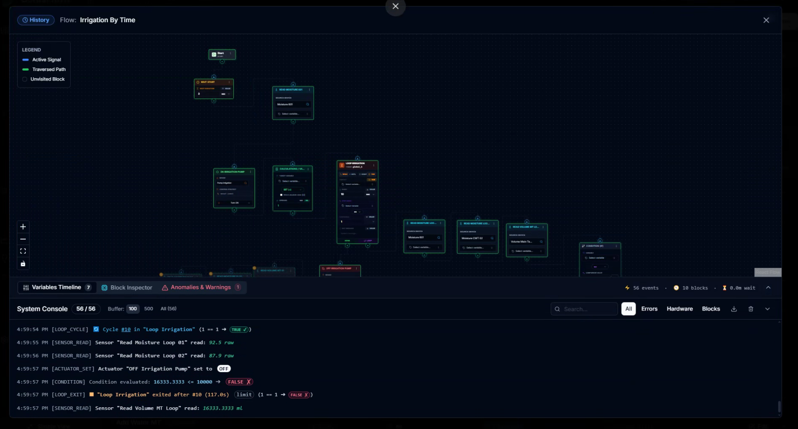Screen dimensions: 798x429
Task: Click the Start block's output connector
Action: point(222,61)
